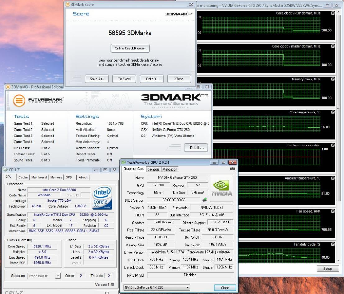
Task: Open the About tab in CPU-Z
Action: pos(83,177)
